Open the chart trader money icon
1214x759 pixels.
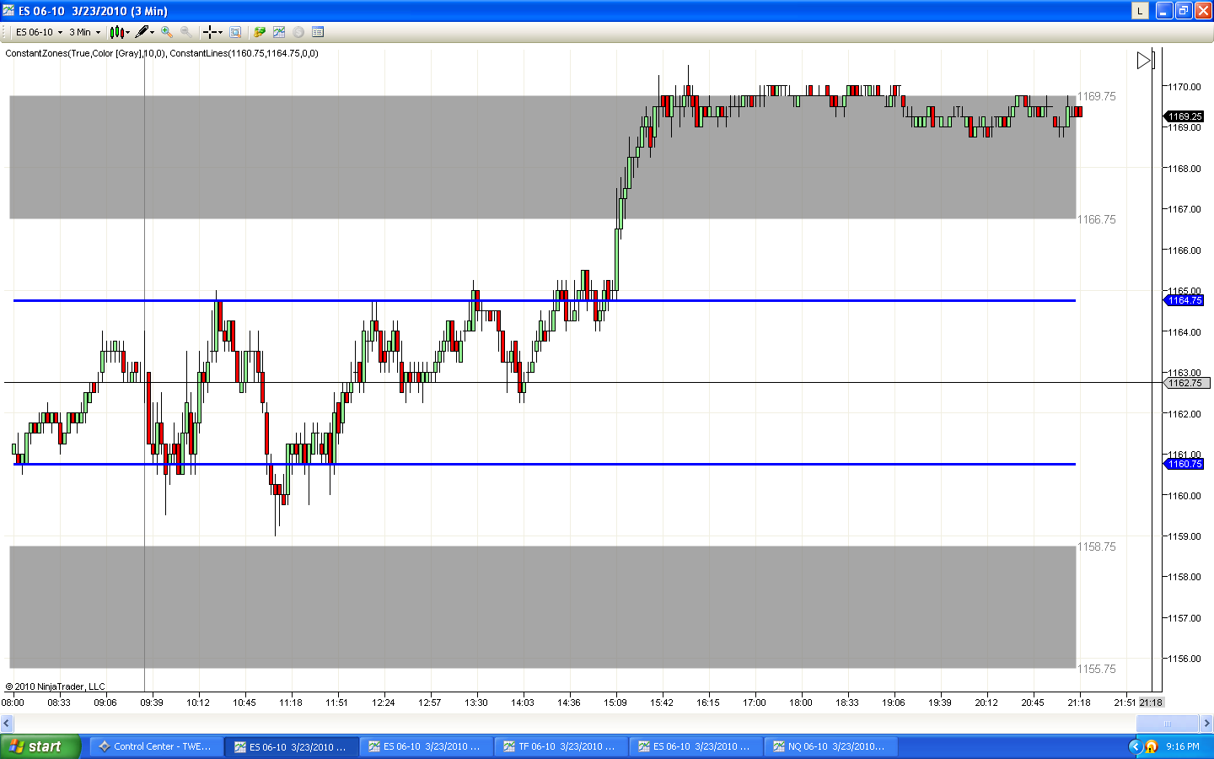260,32
